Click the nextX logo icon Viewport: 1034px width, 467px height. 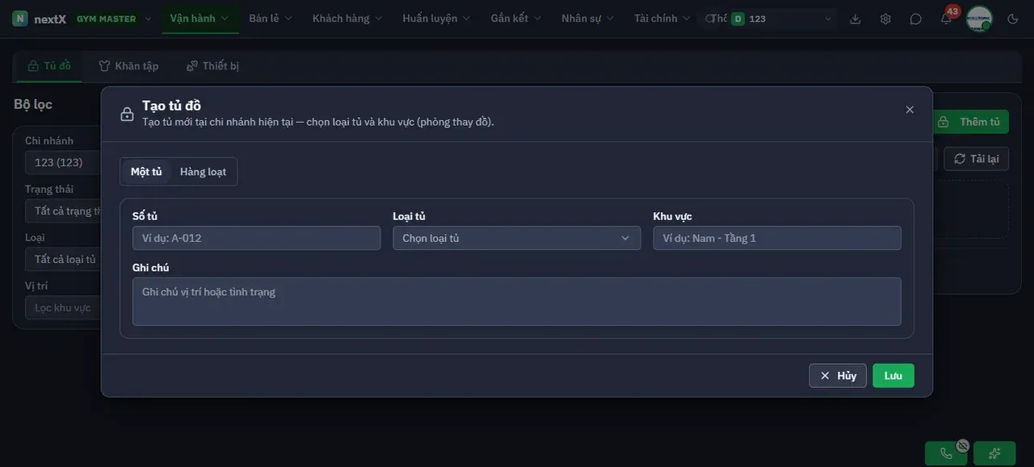(x=20, y=19)
